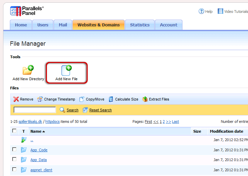Image resolution: width=248 pixels, height=176 pixels.
Task: Click Extract Files box icon
Action: coord(145,99)
